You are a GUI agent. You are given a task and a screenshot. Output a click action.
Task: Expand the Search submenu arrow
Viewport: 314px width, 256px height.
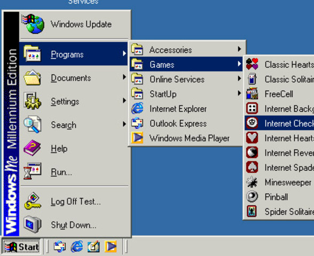pos(124,124)
